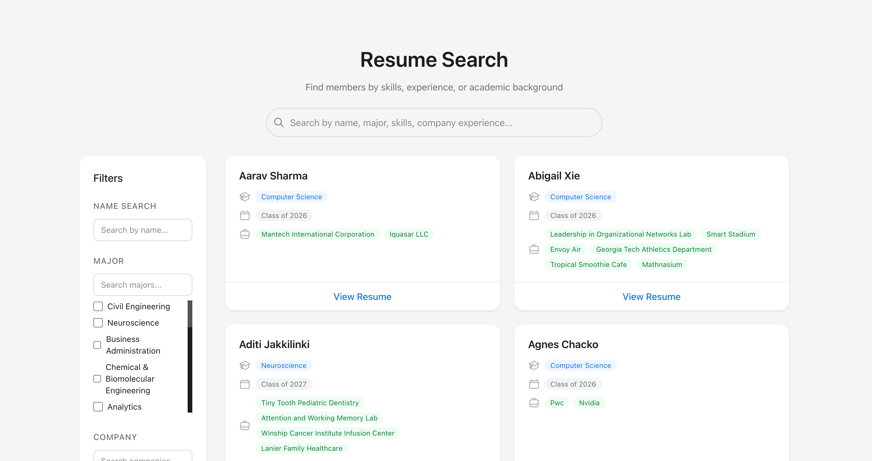Image resolution: width=872 pixels, height=461 pixels.
Task: Click the major list scrollbar
Action: [x=190, y=357]
